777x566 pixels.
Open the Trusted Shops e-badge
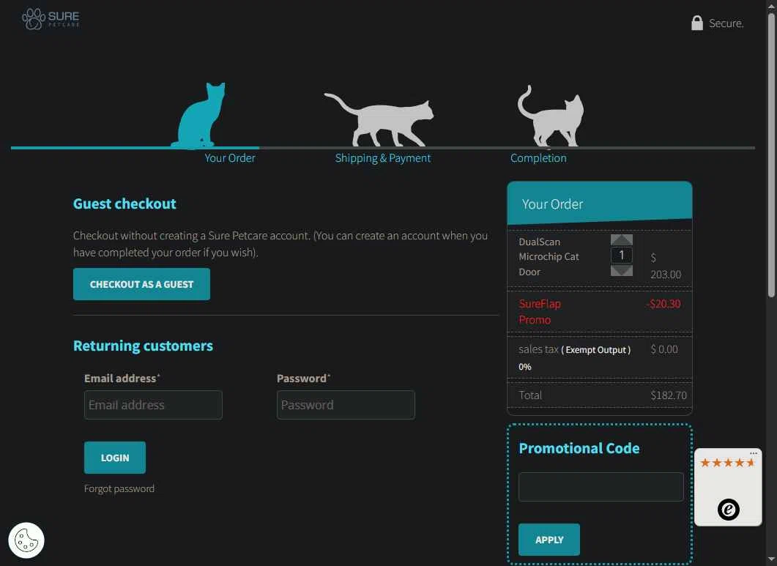coord(728,509)
